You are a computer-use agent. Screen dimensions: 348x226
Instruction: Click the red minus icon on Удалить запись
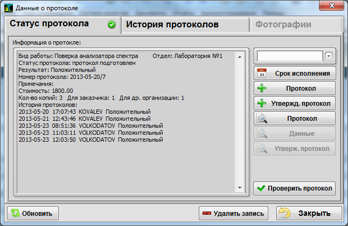point(206,214)
